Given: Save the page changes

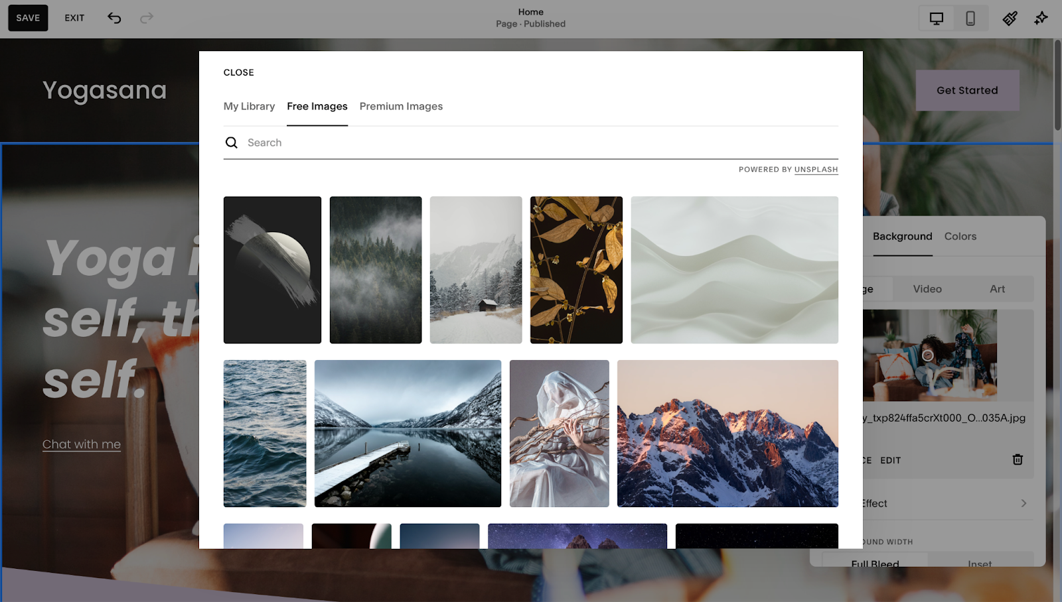Looking at the screenshot, I should [28, 18].
